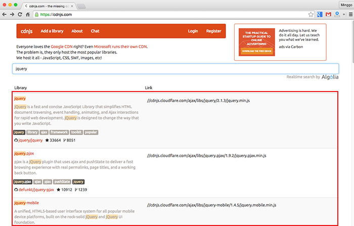Screen dimensions: 354x226
Task: Click the star icon next to 10912
Action: click(x=59, y=190)
